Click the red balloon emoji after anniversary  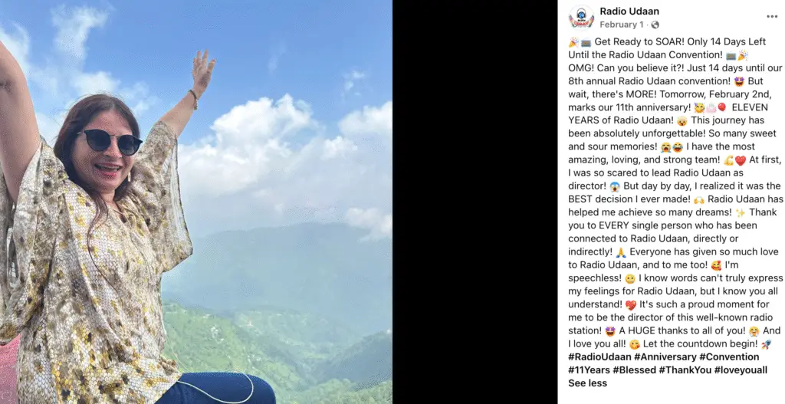pyautogui.click(x=722, y=107)
